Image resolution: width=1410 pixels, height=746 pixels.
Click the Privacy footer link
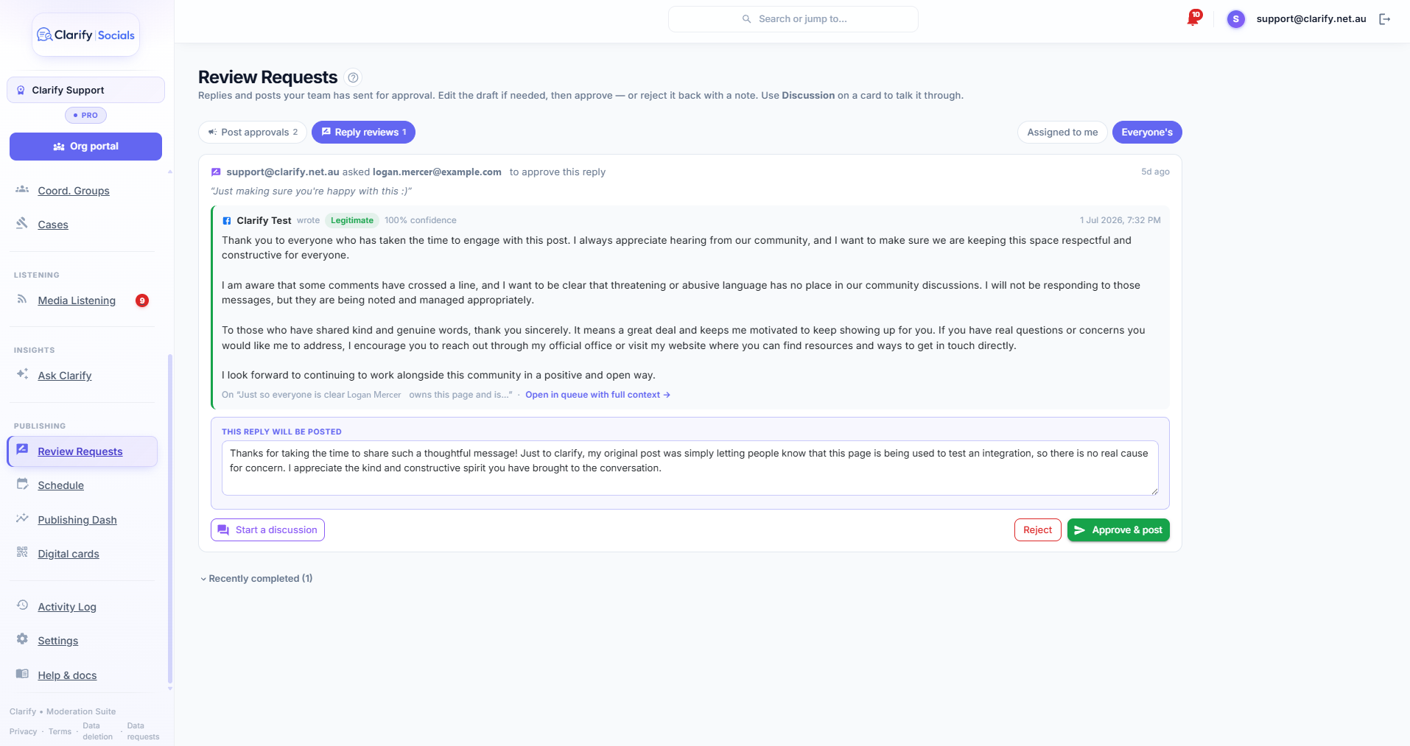(x=23, y=731)
